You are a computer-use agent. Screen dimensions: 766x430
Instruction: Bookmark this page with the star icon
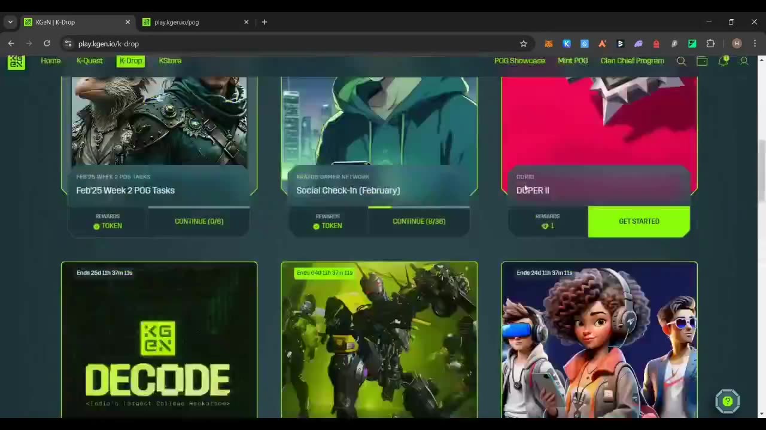tap(524, 44)
